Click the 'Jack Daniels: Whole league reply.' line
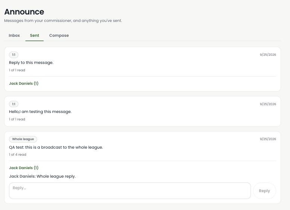This screenshot has height=210, width=290. (42, 176)
